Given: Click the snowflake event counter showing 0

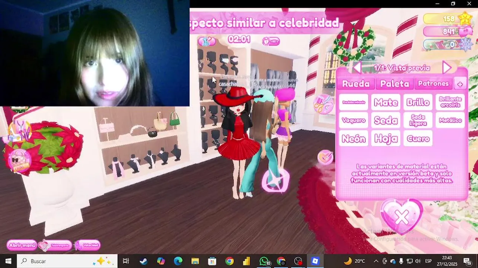Looking at the screenshot, I should [x=448, y=45].
